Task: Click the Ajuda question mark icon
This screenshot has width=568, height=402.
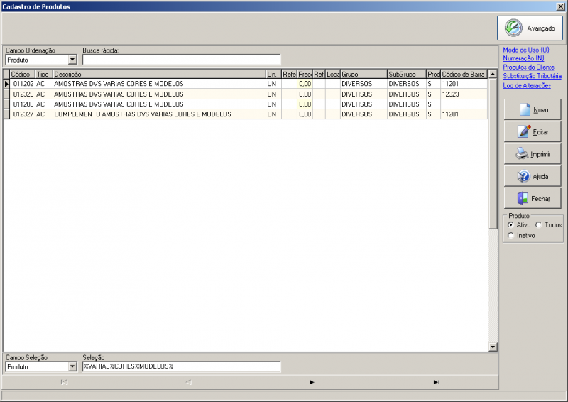Action: 523,176
